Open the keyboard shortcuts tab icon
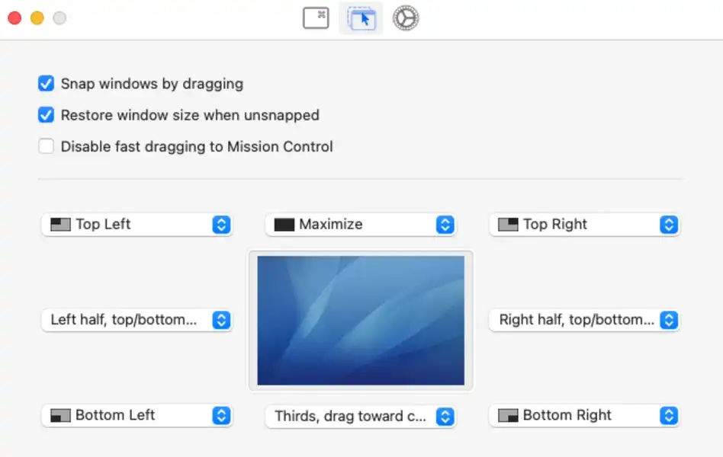723x457 pixels. (316, 18)
